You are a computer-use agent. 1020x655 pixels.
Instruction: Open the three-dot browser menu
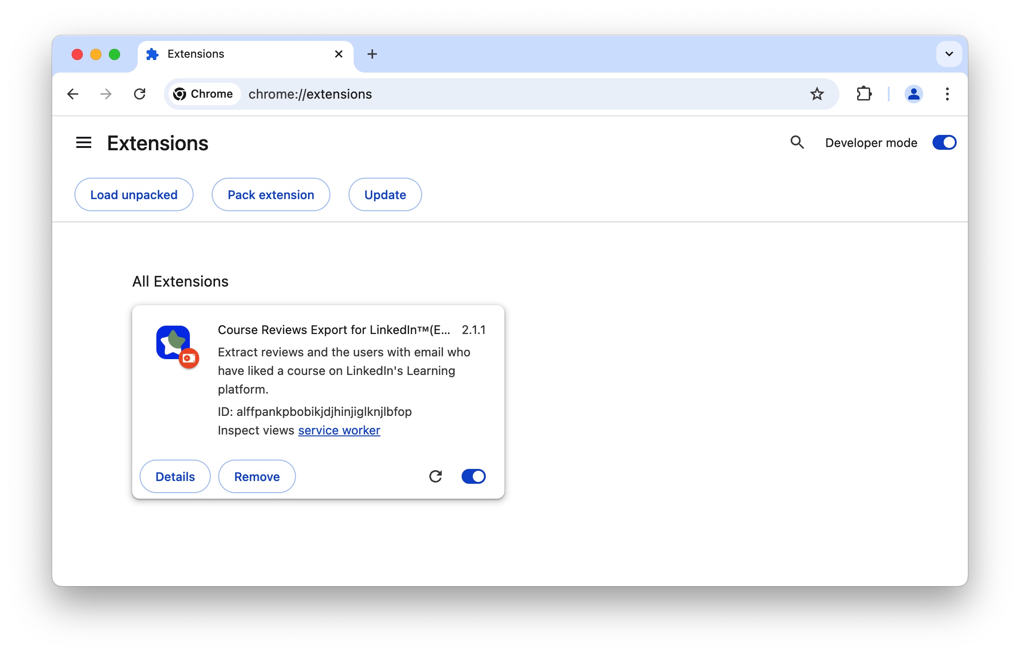click(947, 94)
